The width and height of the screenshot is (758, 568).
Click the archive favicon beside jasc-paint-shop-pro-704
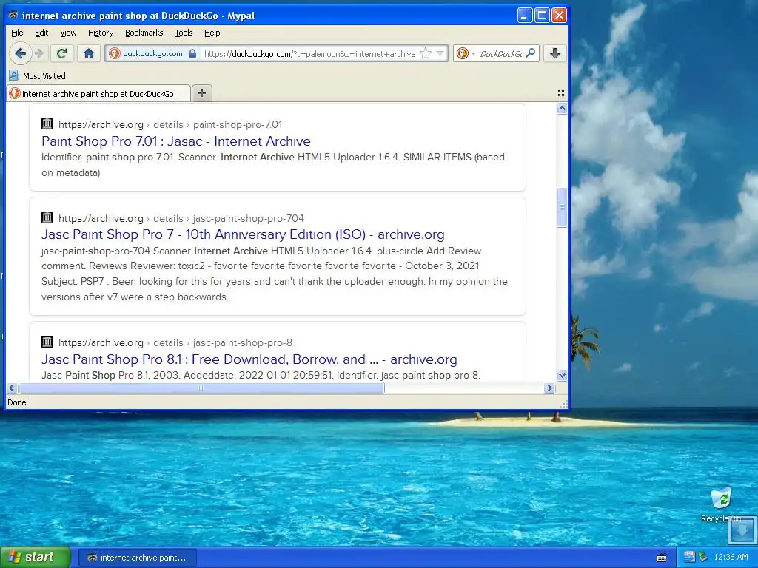pyautogui.click(x=47, y=217)
